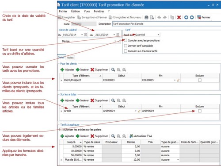Check Dernier tarif cumulable option
The width and height of the screenshot is (221, 166).
click(x=126, y=46)
